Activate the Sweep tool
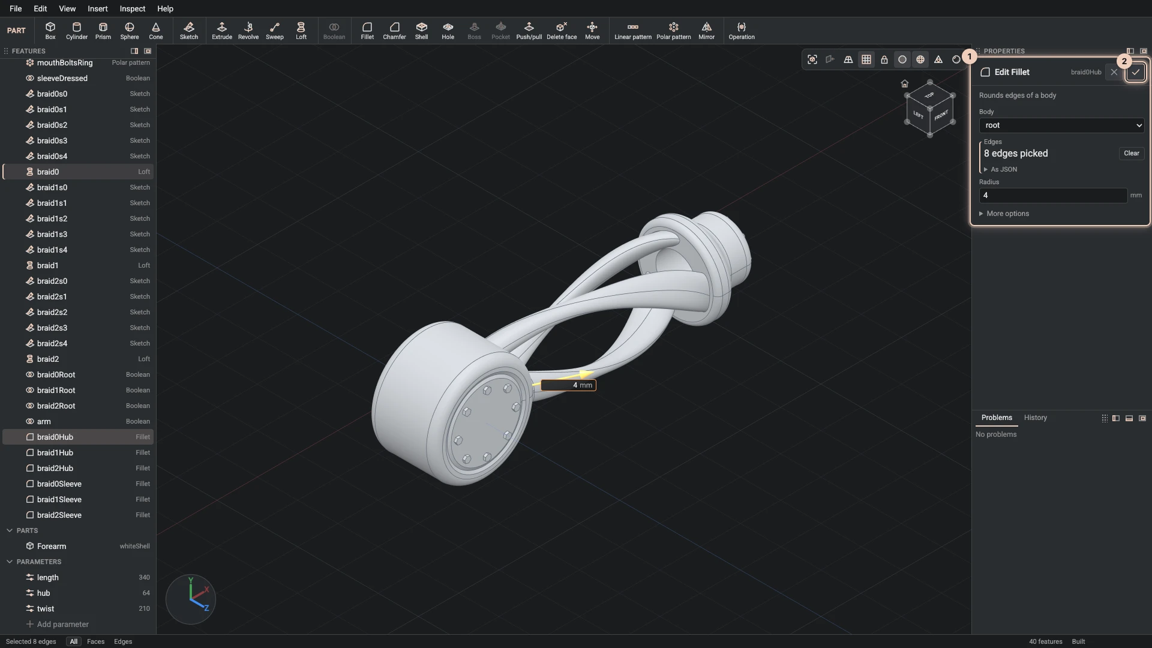 click(275, 31)
